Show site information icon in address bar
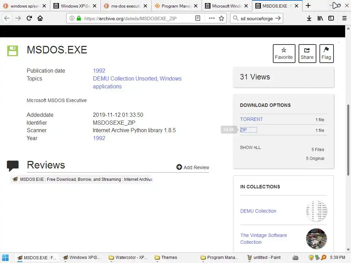This screenshot has height=263, width=351. [72, 18]
